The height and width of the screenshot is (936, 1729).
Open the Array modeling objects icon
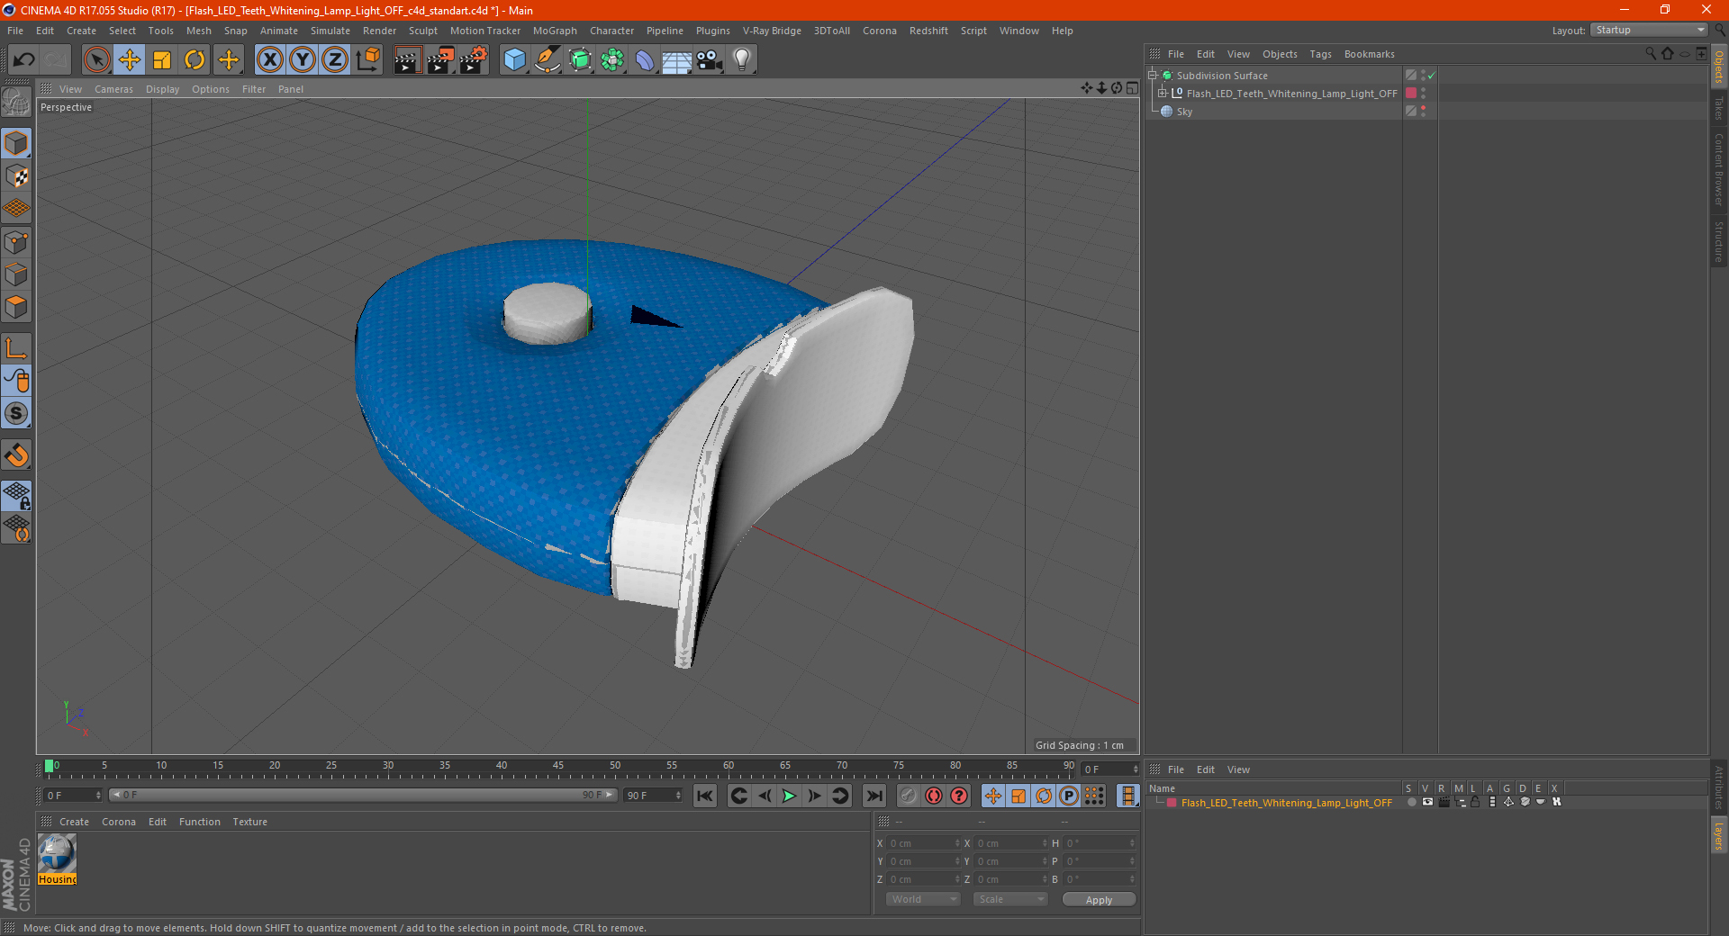click(612, 60)
